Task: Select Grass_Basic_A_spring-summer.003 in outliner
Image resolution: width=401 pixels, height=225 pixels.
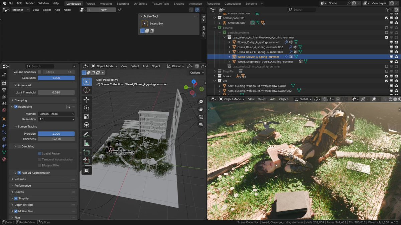Action: pyautogui.click(x=260, y=47)
